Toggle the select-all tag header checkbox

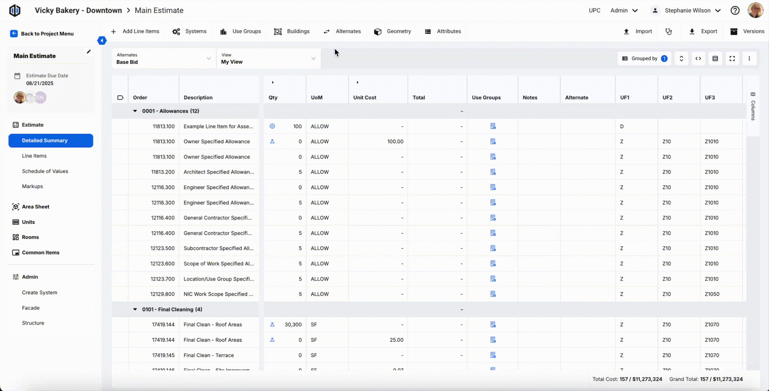coord(120,98)
